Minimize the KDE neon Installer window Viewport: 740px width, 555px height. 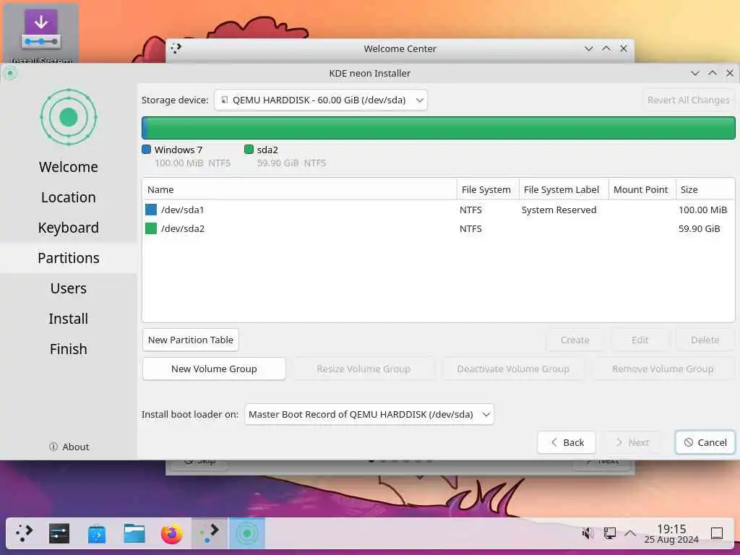tap(694, 73)
